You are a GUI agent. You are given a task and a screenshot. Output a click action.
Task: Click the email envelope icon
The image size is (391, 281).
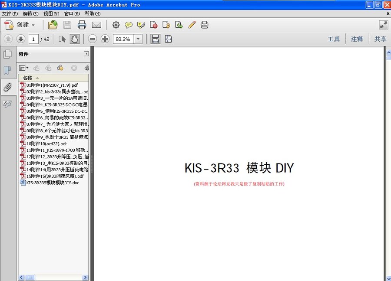point(96,25)
